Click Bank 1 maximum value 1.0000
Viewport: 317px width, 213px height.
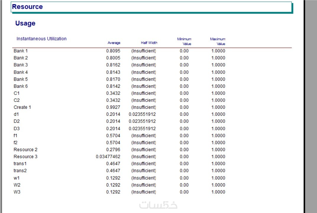(218, 51)
